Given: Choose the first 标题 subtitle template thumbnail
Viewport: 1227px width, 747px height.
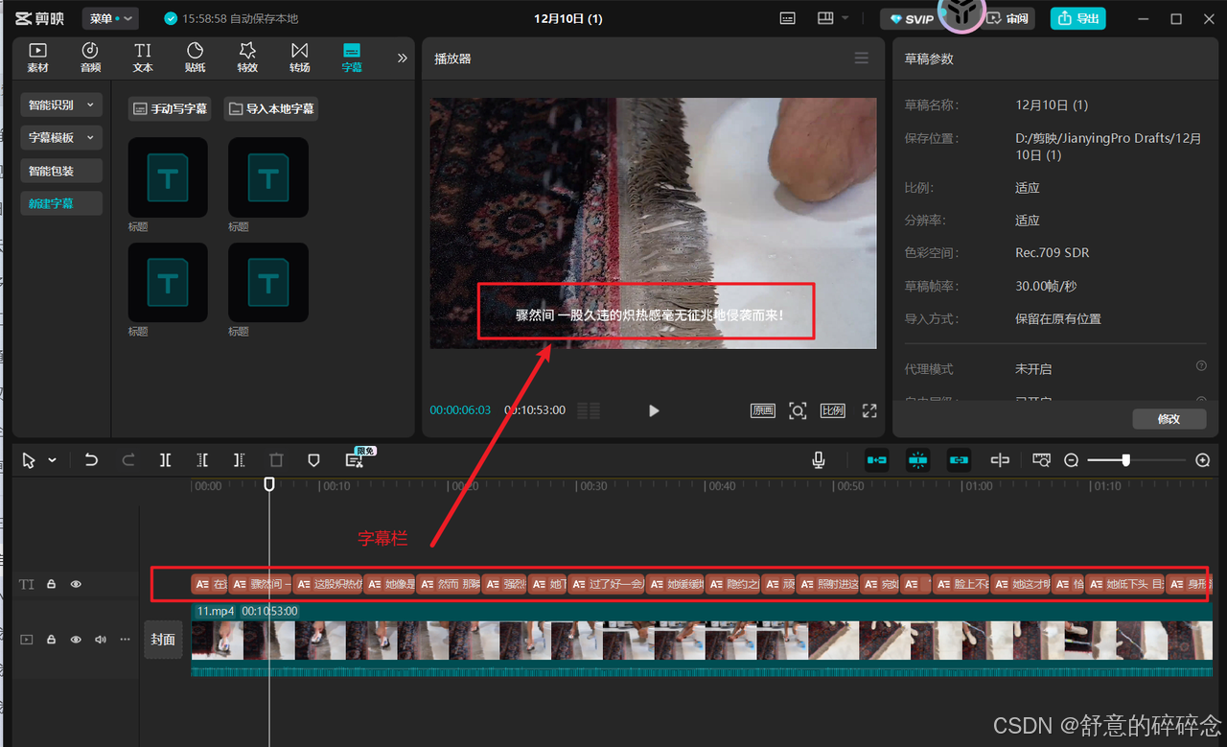Looking at the screenshot, I should pos(168,177).
